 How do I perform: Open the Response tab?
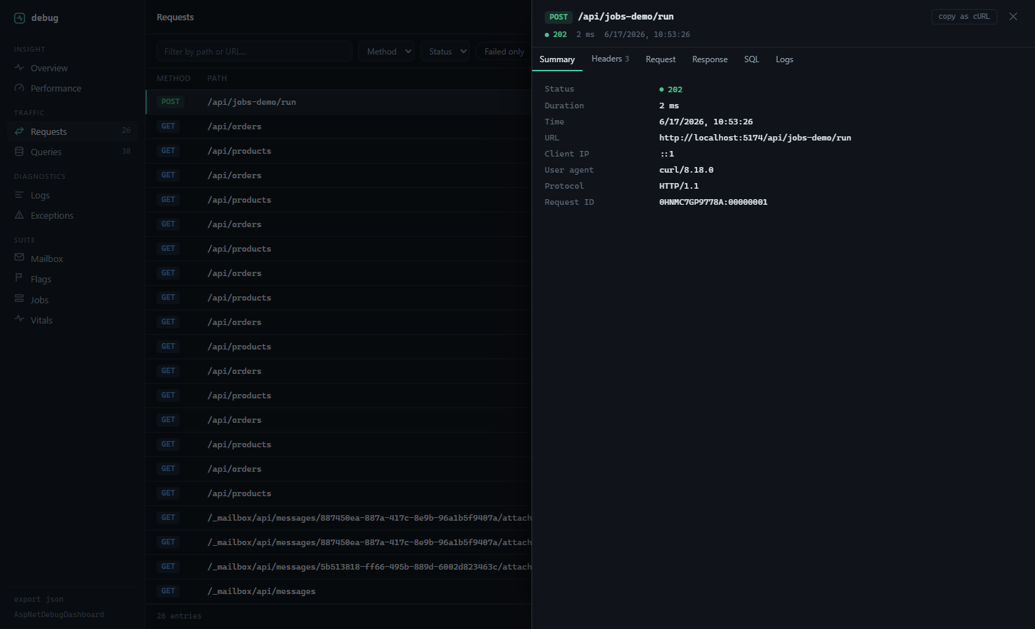(x=710, y=59)
